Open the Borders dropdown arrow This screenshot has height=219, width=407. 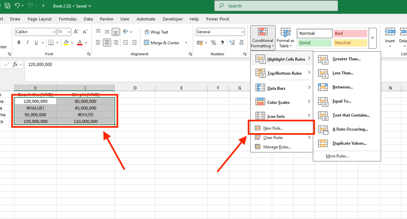58,43
